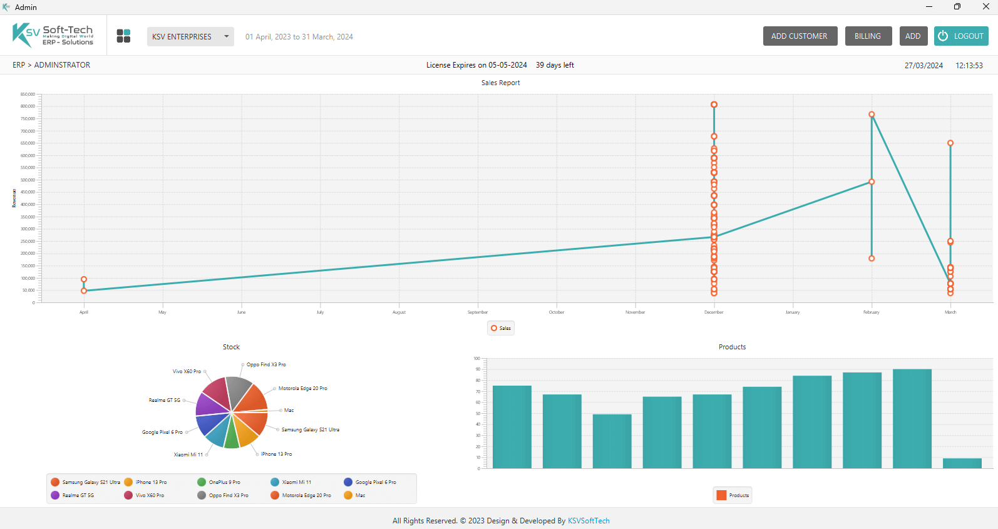This screenshot has height=529, width=998.
Task: Click the financial year date range text
Action: point(299,37)
